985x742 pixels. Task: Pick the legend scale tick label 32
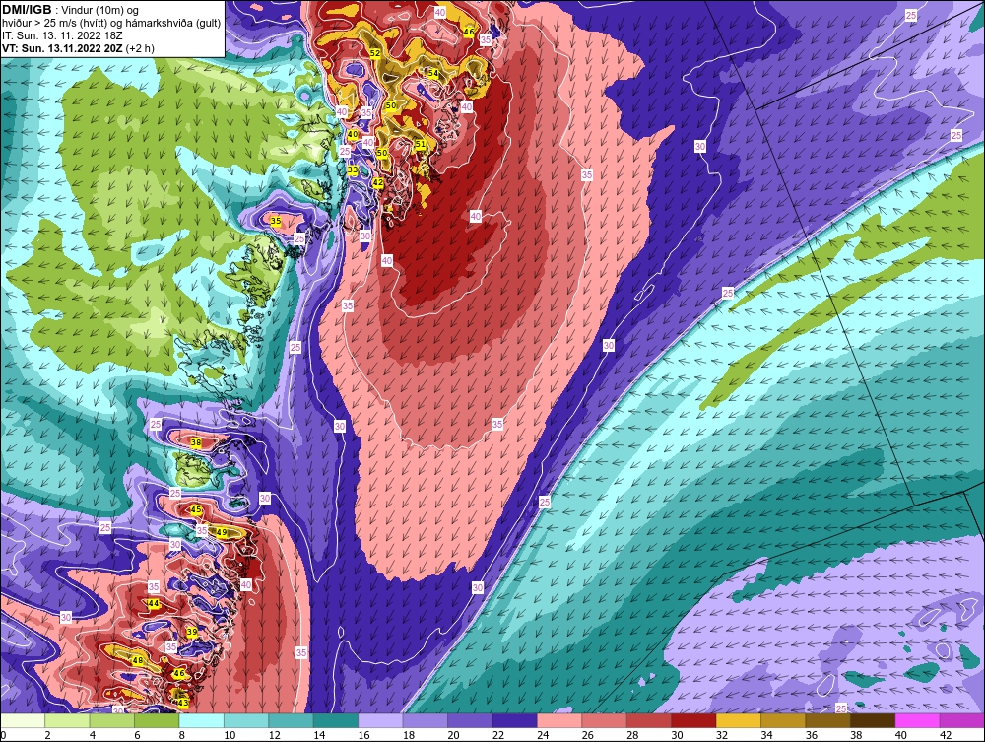pos(722,735)
